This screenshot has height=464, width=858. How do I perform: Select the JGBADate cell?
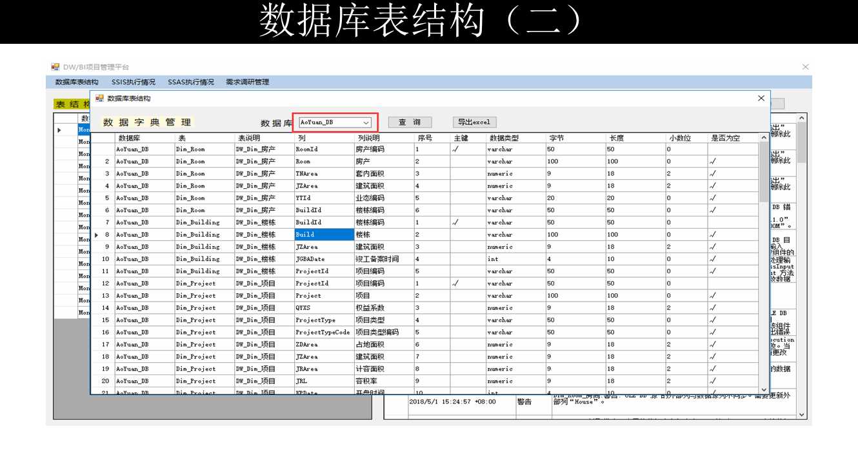coord(324,259)
